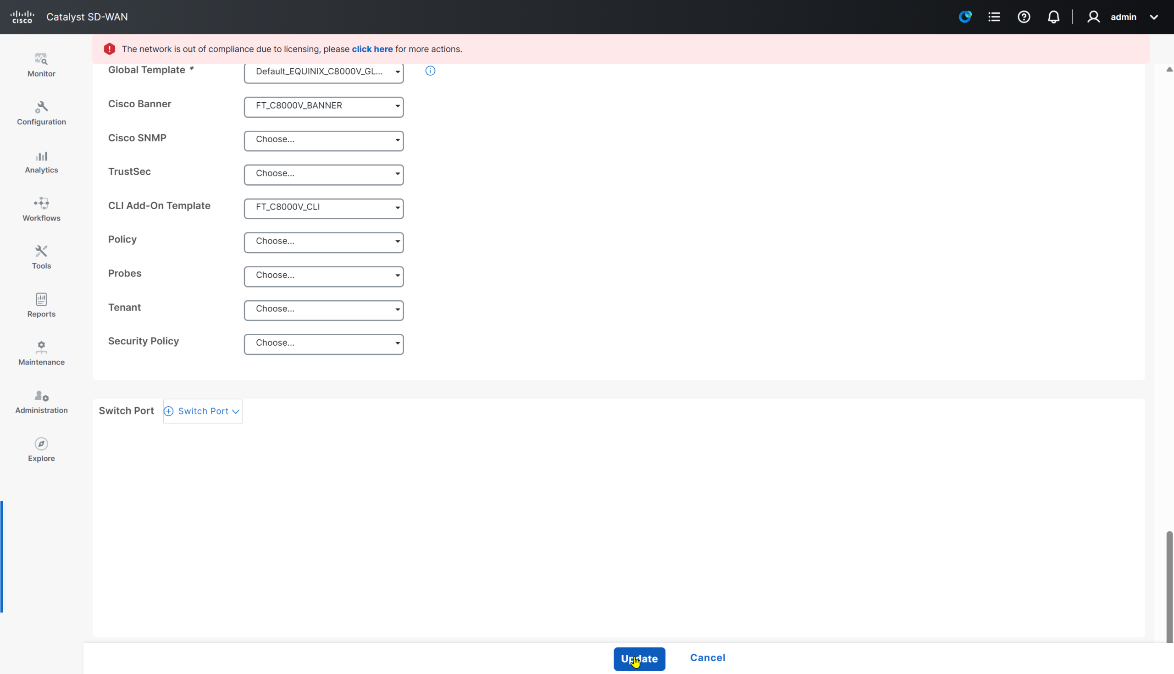Click the Catalyst SD-WAN title
The width and height of the screenshot is (1174, 674).
(x=87, y=17)
